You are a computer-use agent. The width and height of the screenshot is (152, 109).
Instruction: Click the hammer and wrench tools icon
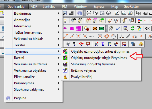[x=111, y=28]
